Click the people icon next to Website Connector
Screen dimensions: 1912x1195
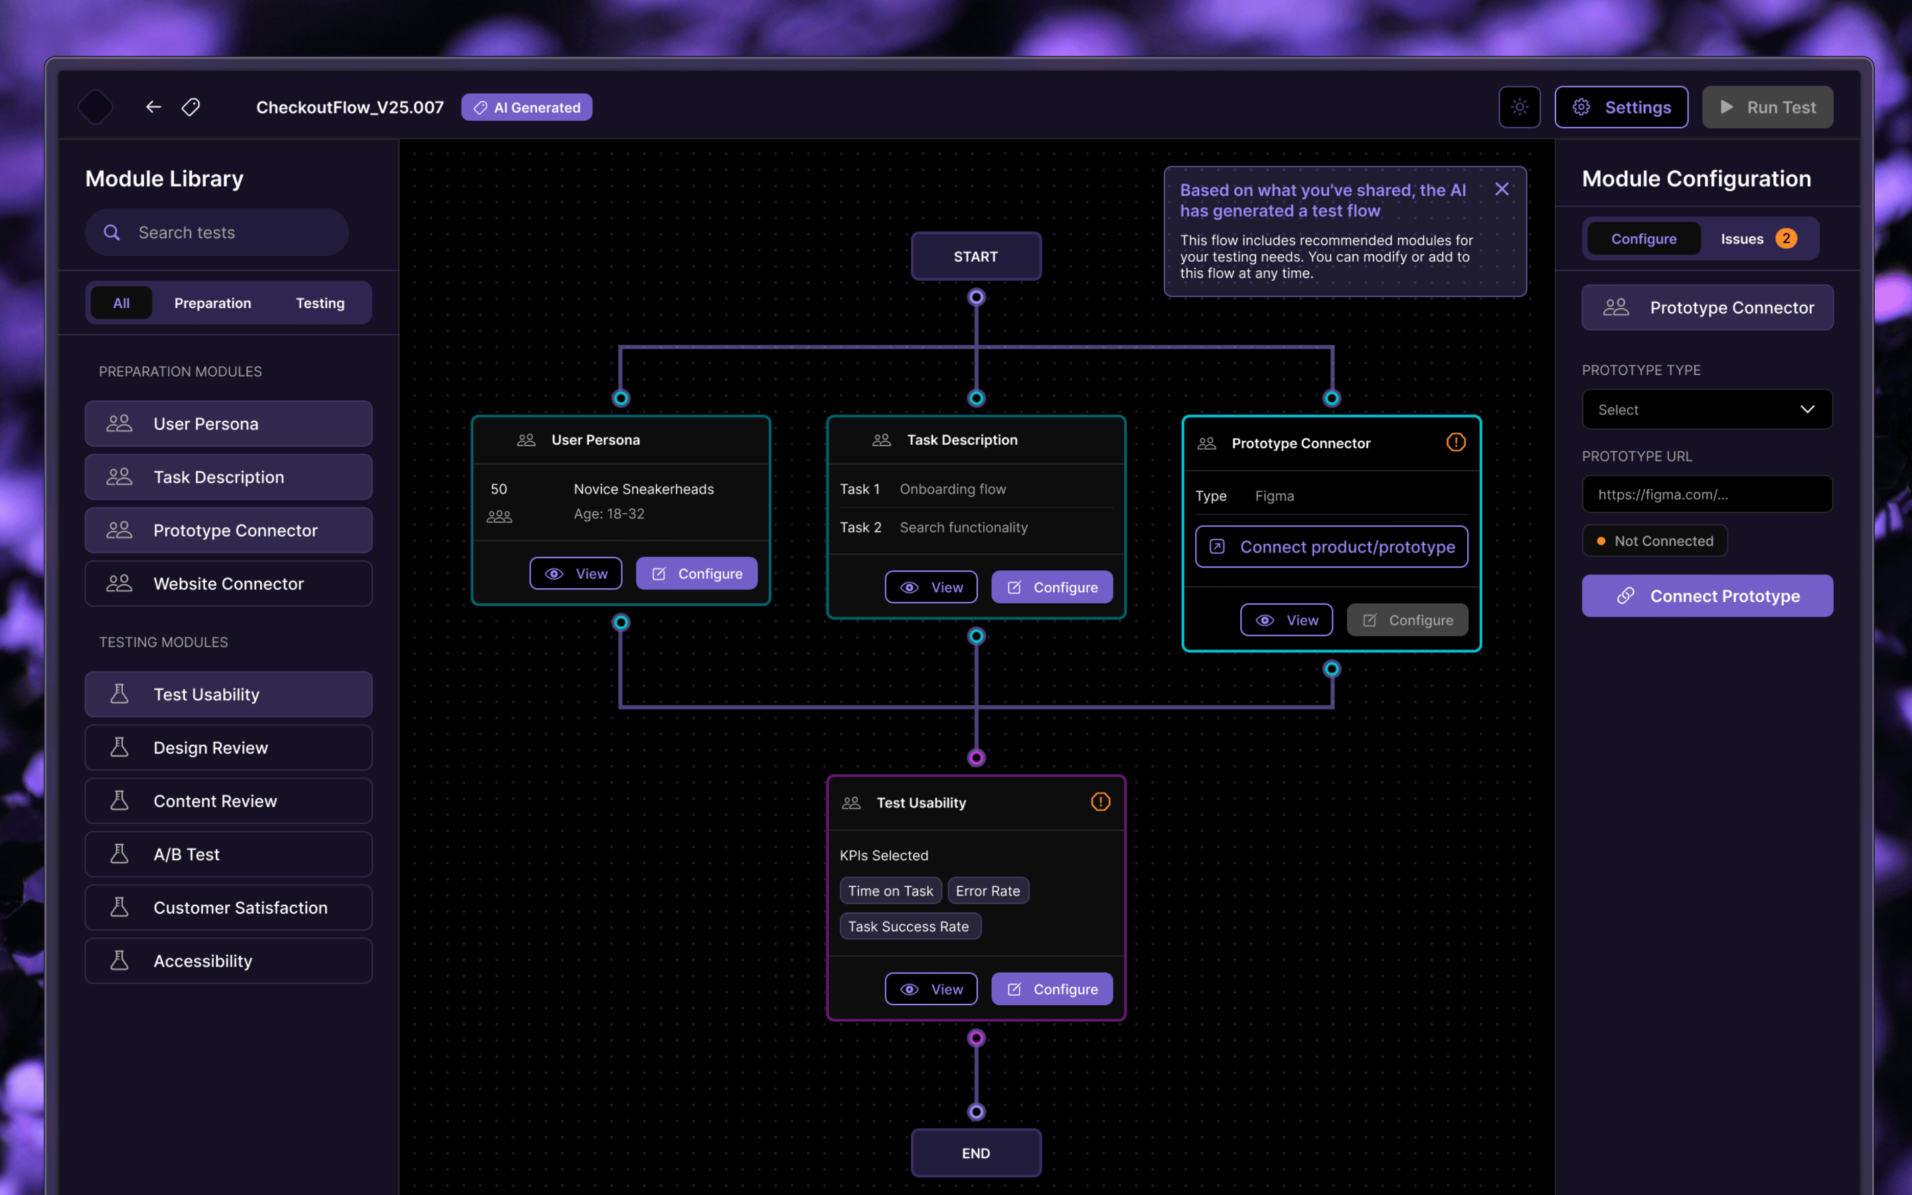(119, 584)
